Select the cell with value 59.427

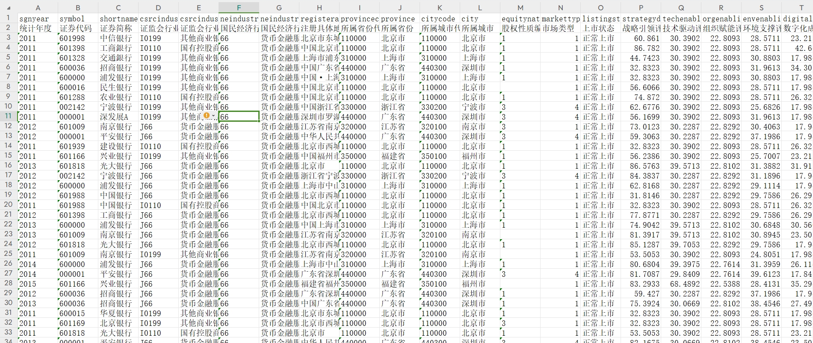(641, 293)
